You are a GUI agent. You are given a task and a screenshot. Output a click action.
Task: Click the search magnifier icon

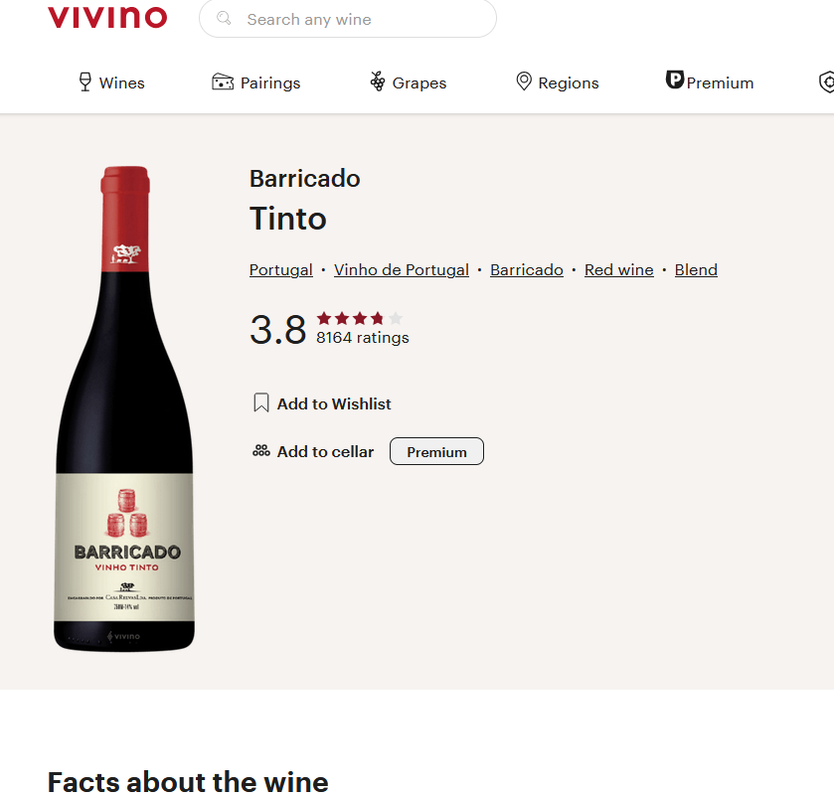tap(225, 19)
